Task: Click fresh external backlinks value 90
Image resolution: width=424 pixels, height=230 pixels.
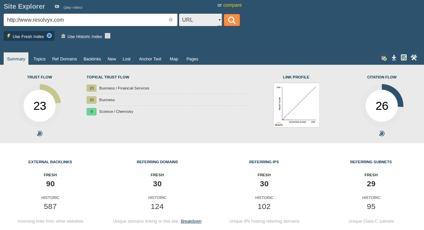Action: tap(50, 184)
